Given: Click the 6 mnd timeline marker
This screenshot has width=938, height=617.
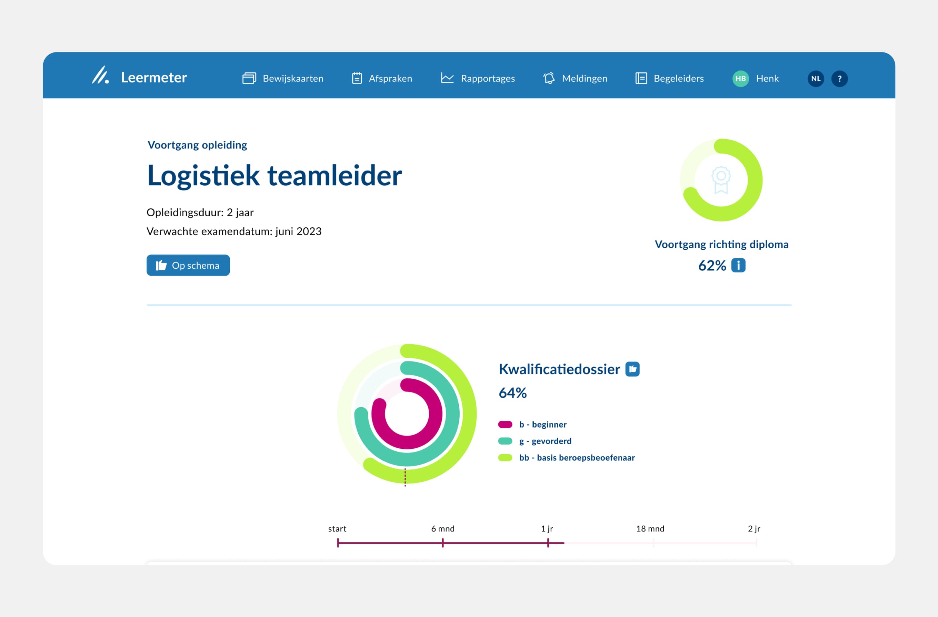Looking at the screenshot, I should pos(442,543).
